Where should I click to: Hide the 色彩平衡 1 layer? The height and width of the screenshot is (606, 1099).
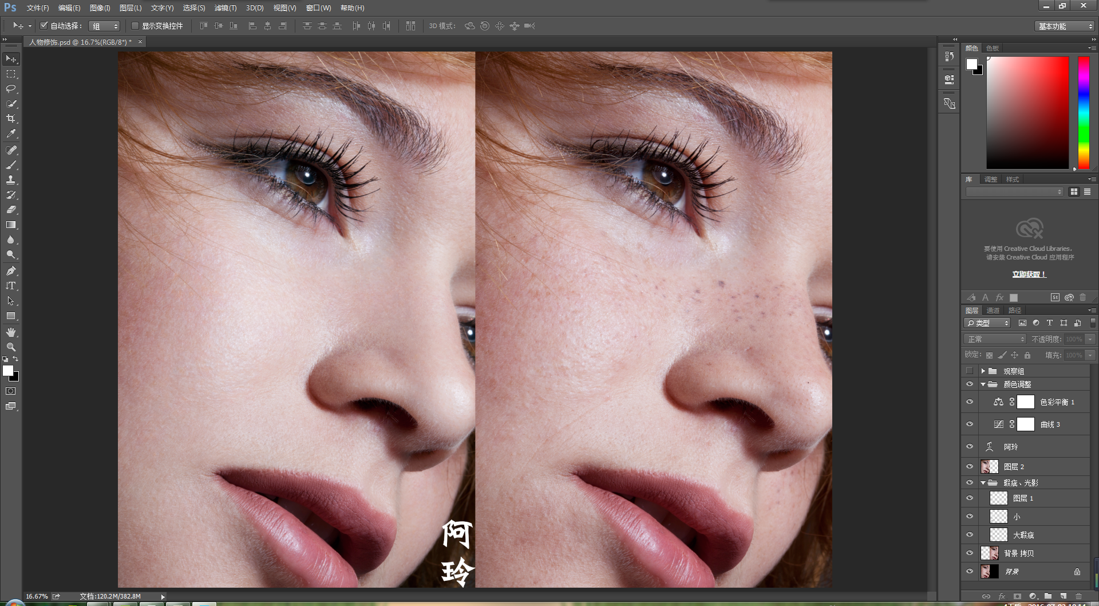[x=970, y=402]
